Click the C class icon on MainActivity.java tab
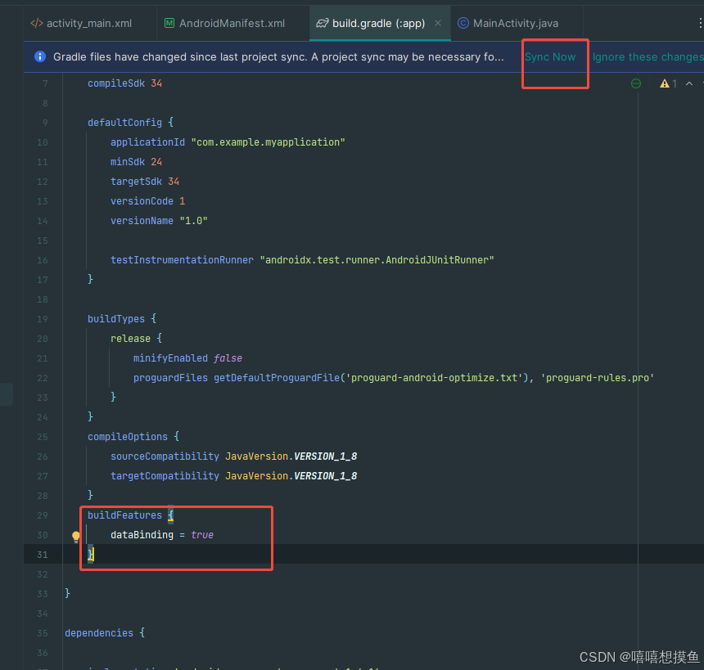The height and width of the screenshot is (670, 704). [463, 23]
